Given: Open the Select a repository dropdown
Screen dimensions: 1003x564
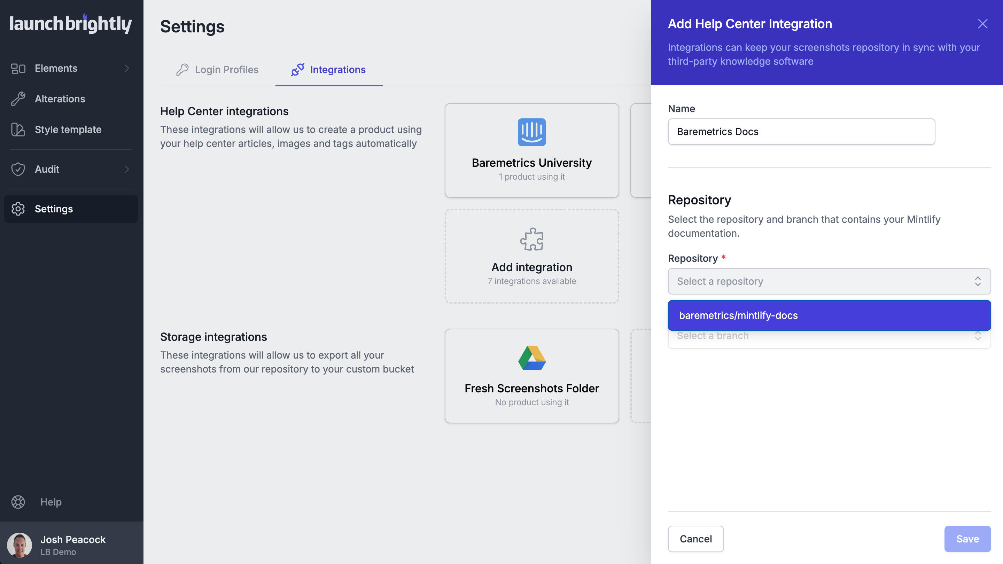Looking at the screenshot, I should [829, 281].
